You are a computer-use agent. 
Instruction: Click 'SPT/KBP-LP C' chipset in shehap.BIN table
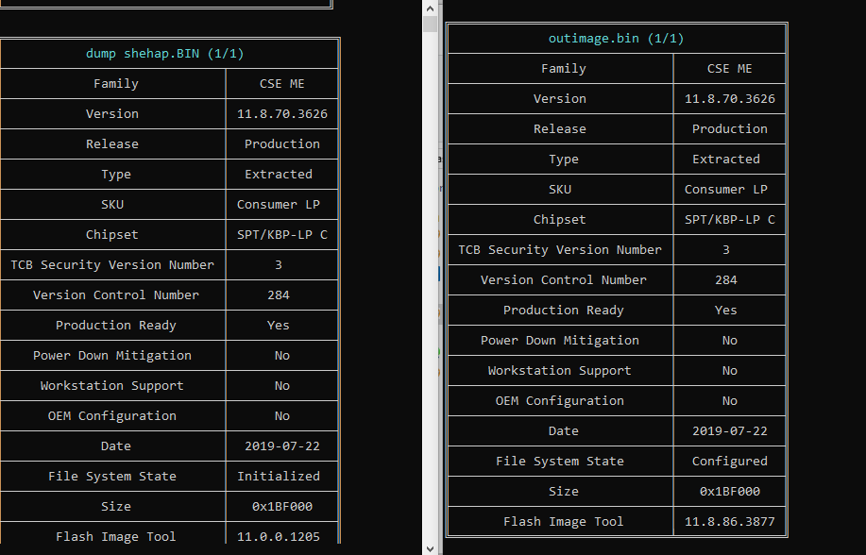point(282,235)
